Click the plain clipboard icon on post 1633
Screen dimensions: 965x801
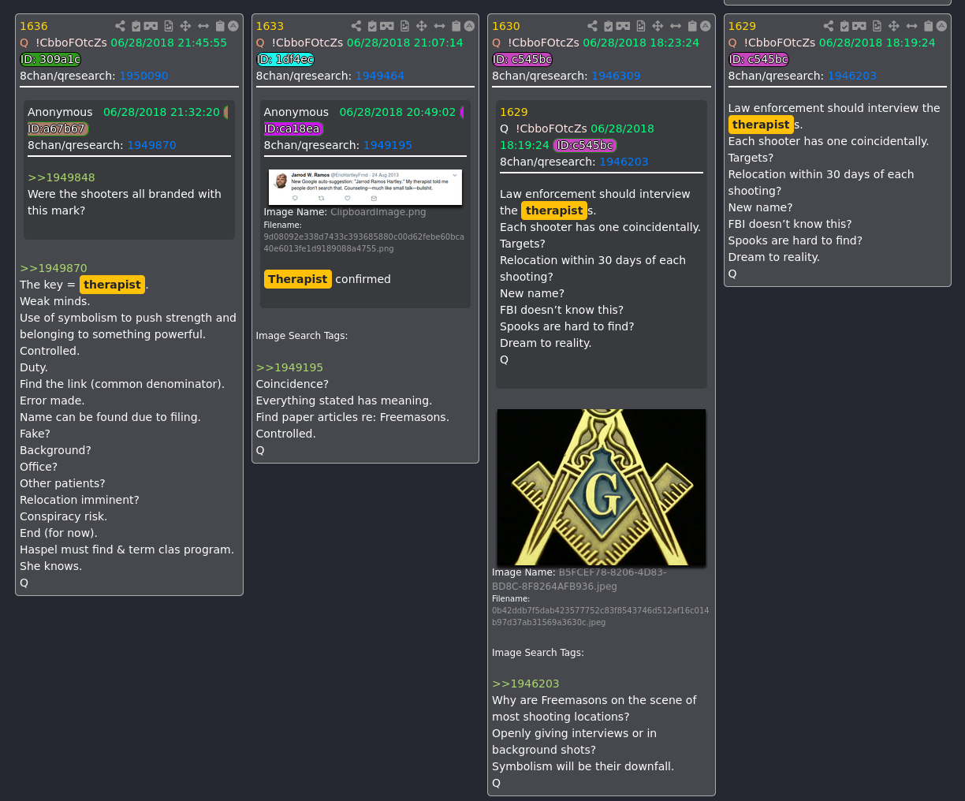coord(456,26)
